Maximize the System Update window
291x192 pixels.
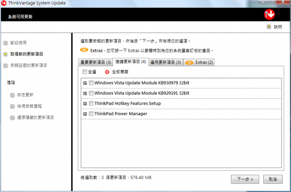271,2
